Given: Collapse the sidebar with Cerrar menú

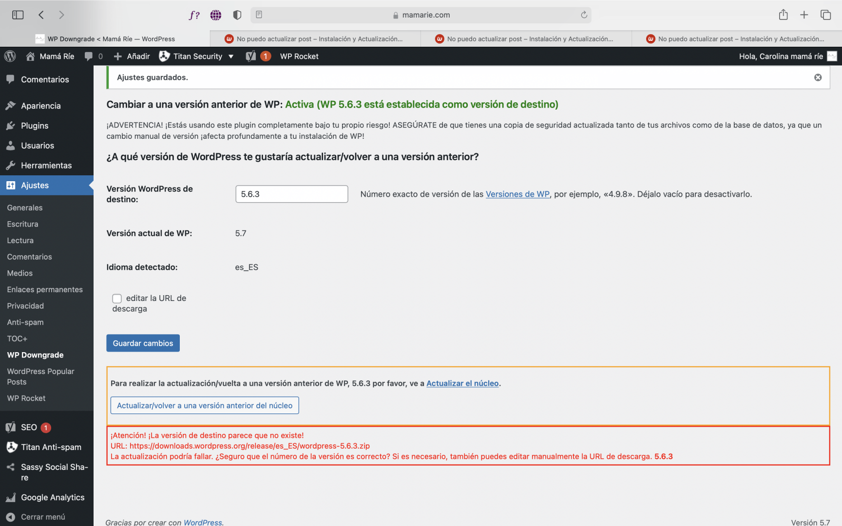Looking at the screenshot, I should 47,517.
